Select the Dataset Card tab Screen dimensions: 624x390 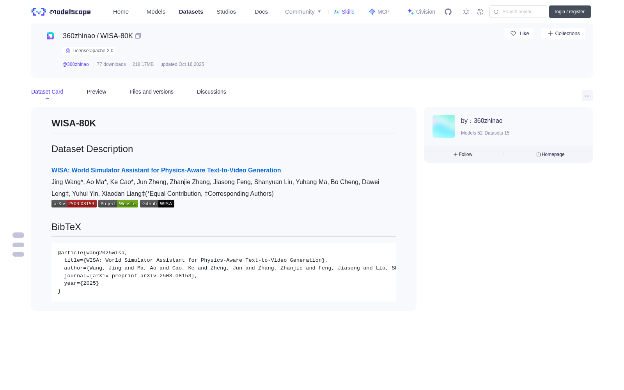[x=47, y=92]
